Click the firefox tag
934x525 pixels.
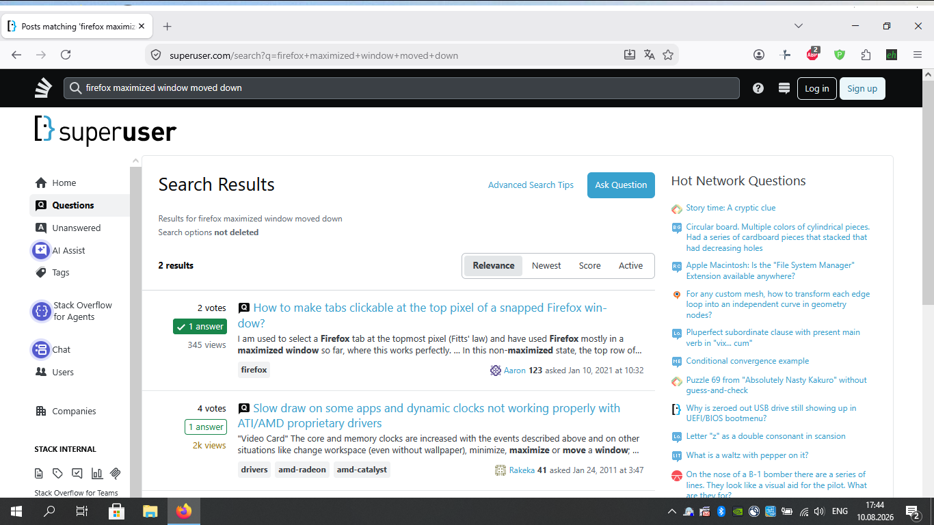pyautogui.click(x=254, y=370)
